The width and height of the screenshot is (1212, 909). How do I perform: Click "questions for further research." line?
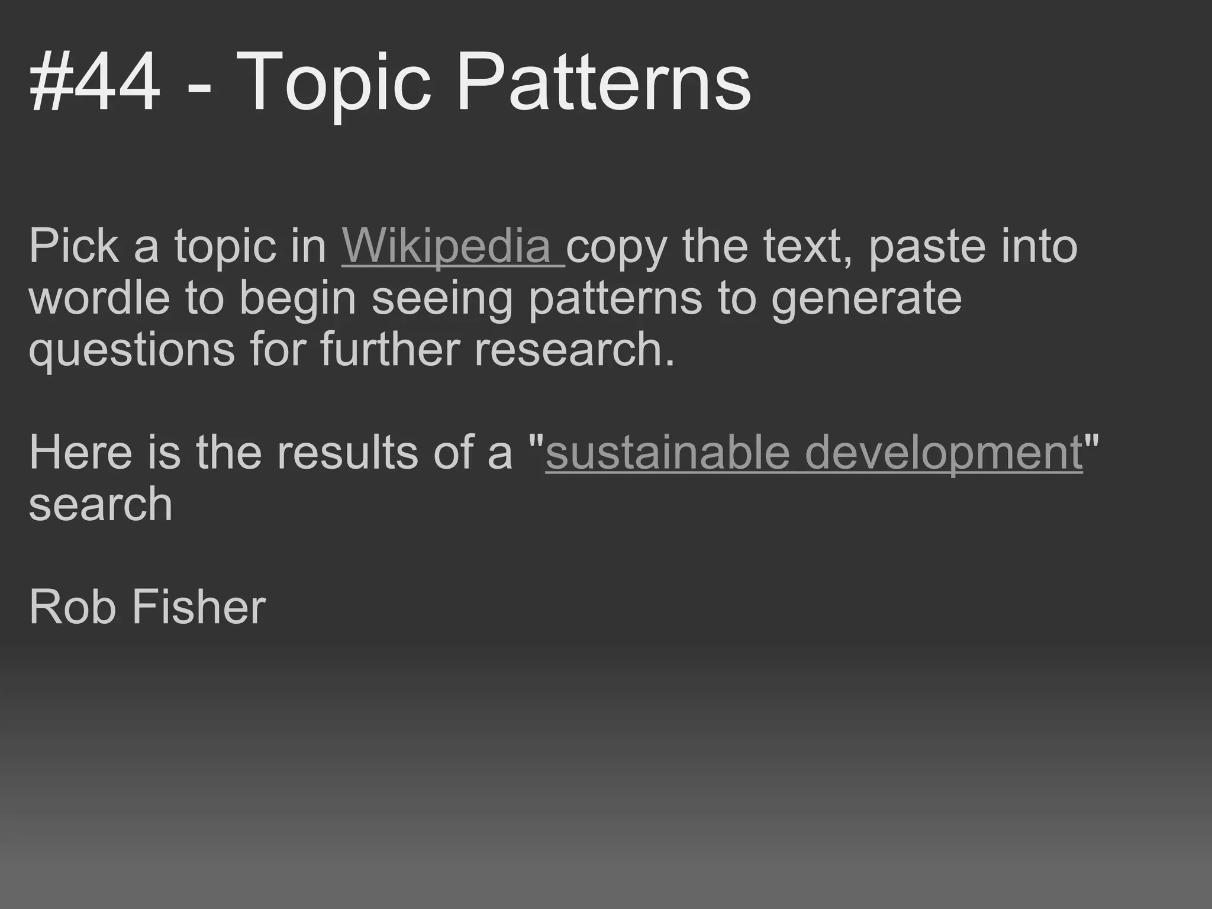point(352,350)
